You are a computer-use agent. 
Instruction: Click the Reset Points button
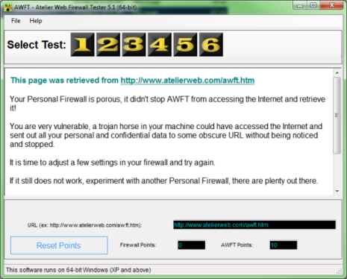click(x=59, y=245)
